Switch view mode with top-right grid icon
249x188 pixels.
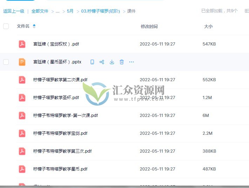[x=247, y=11]
